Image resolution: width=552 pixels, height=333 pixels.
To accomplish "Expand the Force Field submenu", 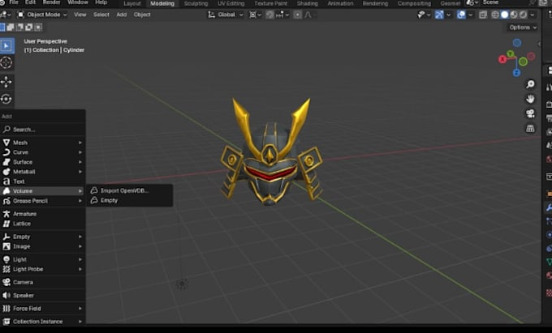I will pos(42,309).
